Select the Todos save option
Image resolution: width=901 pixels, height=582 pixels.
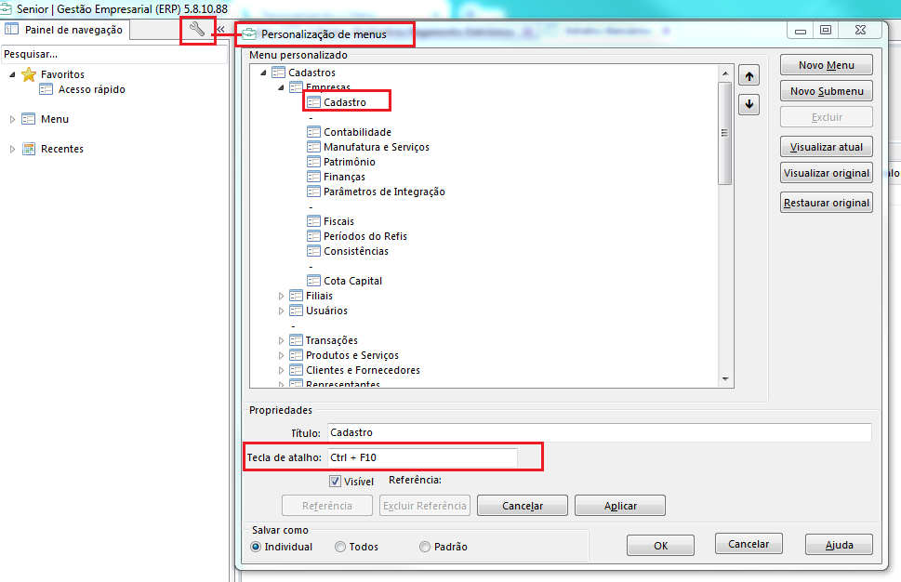click(340, 547)
